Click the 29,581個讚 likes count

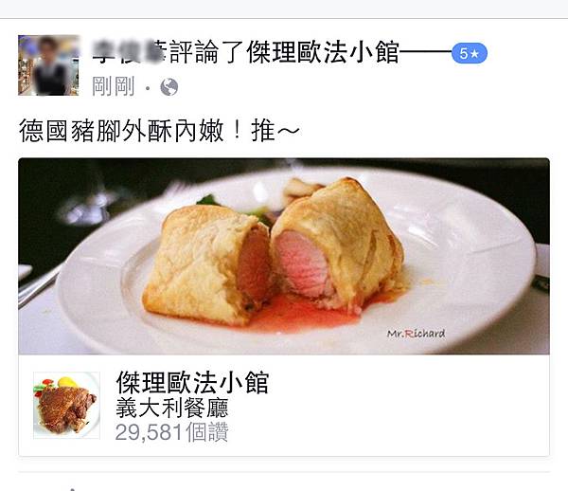[x=171, y=432]
